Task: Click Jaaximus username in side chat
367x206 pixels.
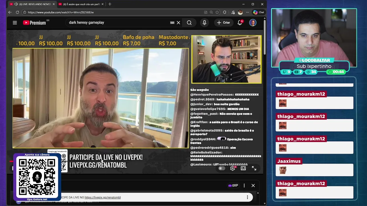Action: (289, 161)
